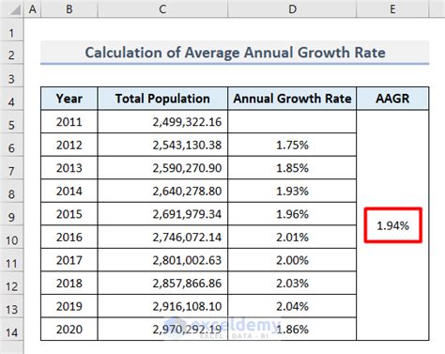This screenshot has width=445, height=354.
Task: Select the year cell 2013
Action: (x=69, y=168)
